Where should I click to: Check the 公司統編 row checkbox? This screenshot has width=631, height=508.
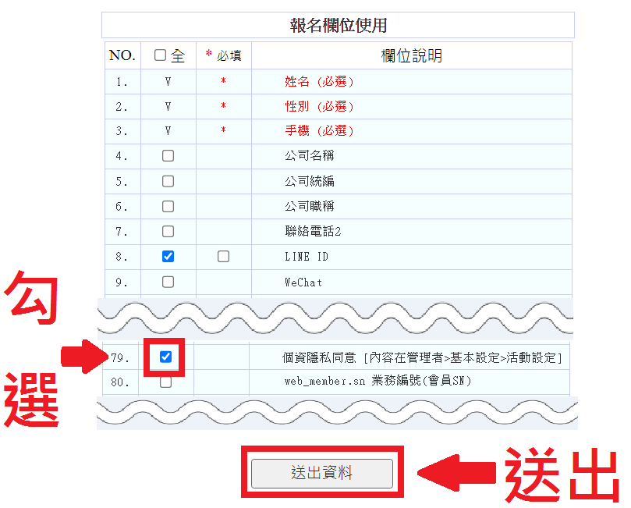(168, 181)
